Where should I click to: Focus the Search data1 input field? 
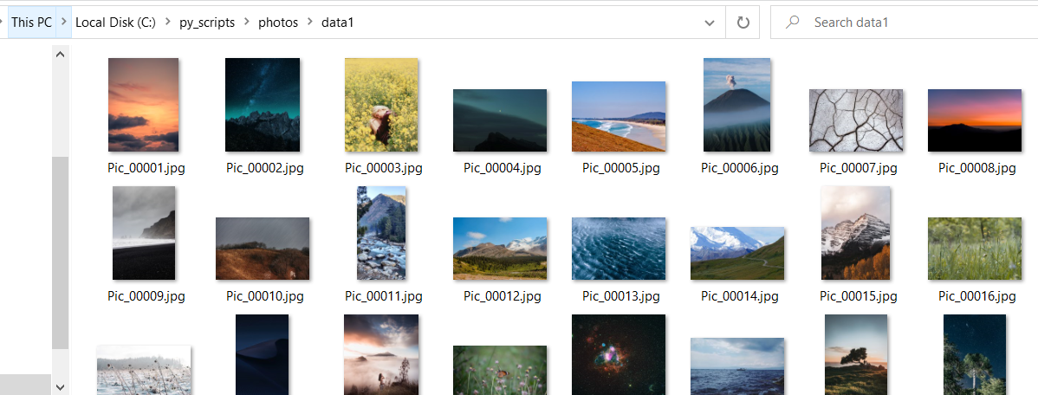tap(910, 23)
